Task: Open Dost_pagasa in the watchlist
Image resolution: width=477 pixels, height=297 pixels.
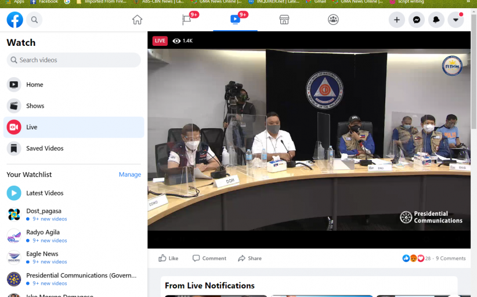Action: tap(44, 211)
